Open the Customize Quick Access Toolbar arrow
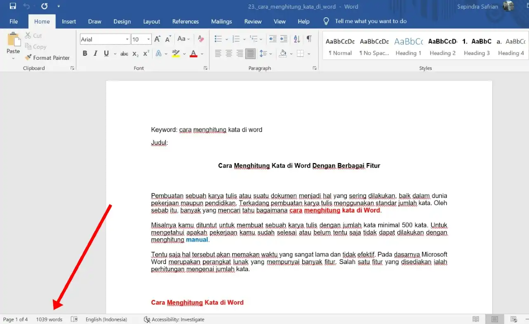The image size is (529, 324). pos(59,6)
